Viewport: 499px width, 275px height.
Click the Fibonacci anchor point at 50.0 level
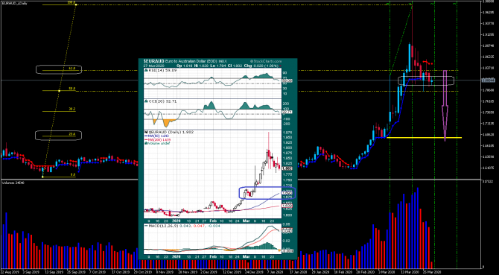[59, 91]
